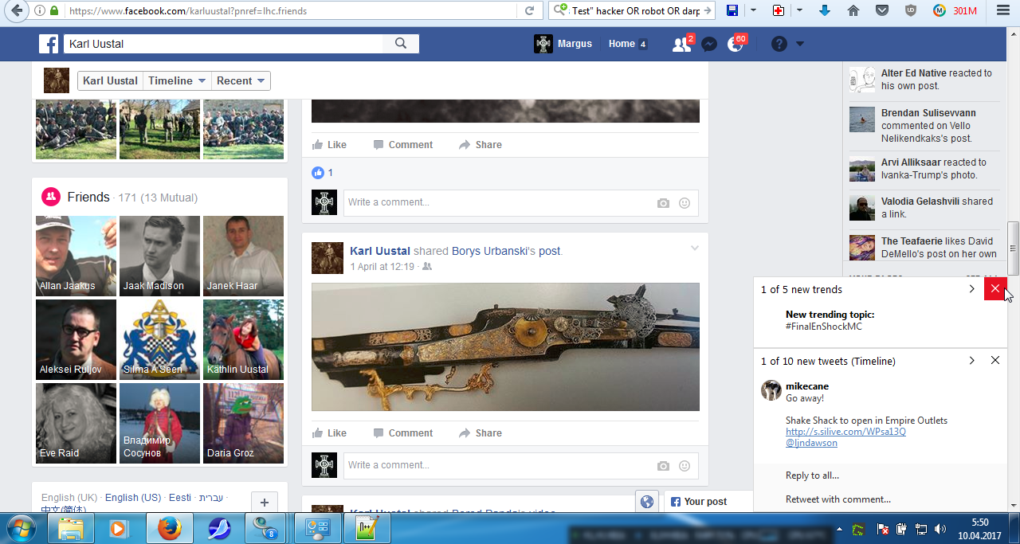1020x544 pixels.
Task: Open the Recent dropdown
Action: [x=241, y=80]
